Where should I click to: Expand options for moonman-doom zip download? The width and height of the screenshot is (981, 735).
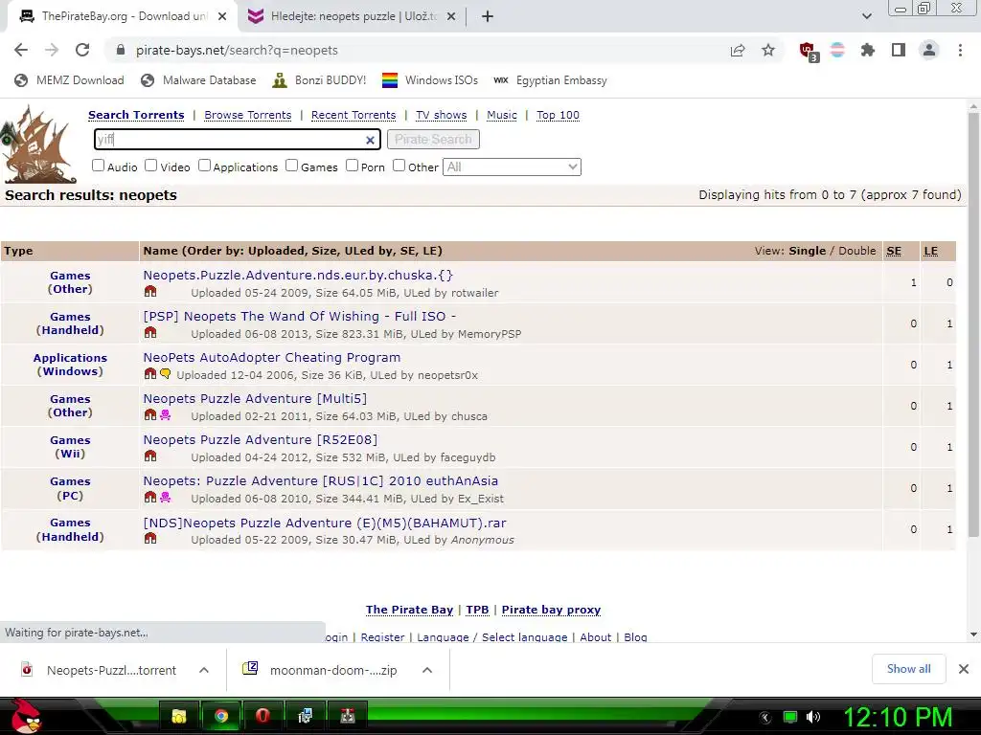coord(427,670)
